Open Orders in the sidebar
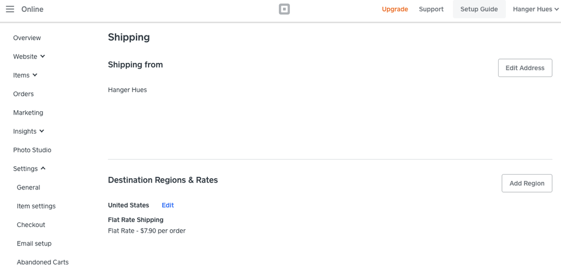Viewport: 561px width, 268px height. tap(24, 94)
